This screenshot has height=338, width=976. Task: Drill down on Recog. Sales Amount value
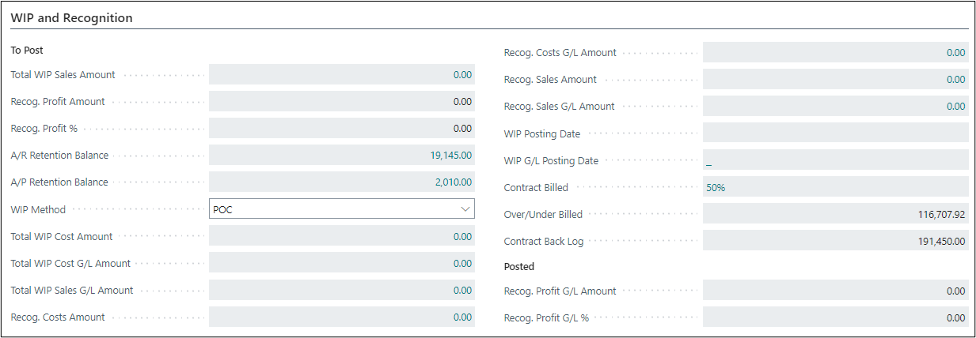955,80
